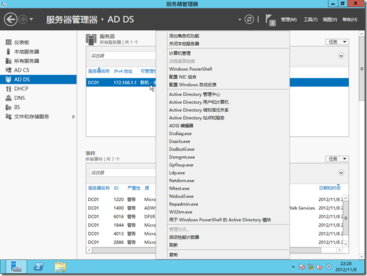Open Server Manager from the taskbar
The width and height of the screenshot is (367, 276).
click(x=17, y=267)
